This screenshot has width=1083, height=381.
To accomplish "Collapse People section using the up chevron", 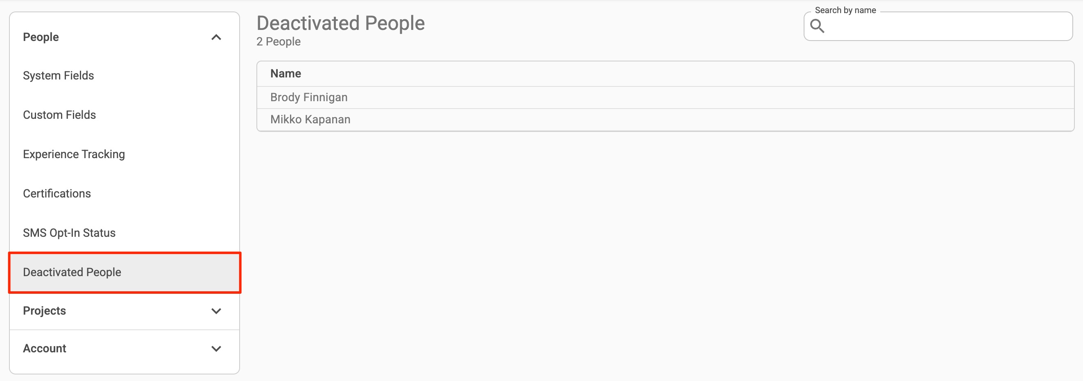I will pos(216,37).
